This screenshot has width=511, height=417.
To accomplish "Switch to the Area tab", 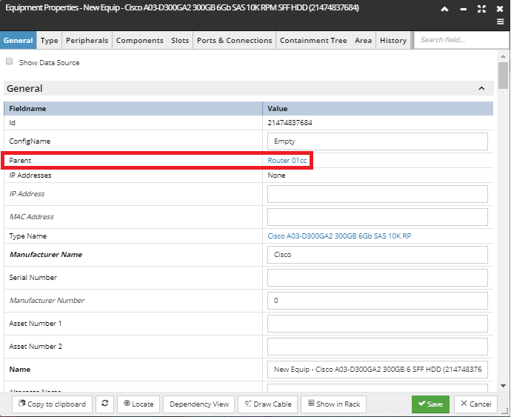I will point(363,41).
